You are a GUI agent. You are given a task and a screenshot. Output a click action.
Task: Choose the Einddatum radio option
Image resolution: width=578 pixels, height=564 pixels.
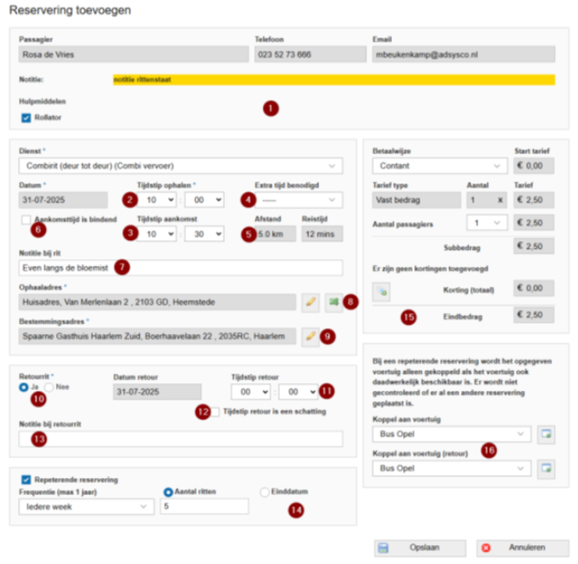pyautogui.click(x=264, y=492)
